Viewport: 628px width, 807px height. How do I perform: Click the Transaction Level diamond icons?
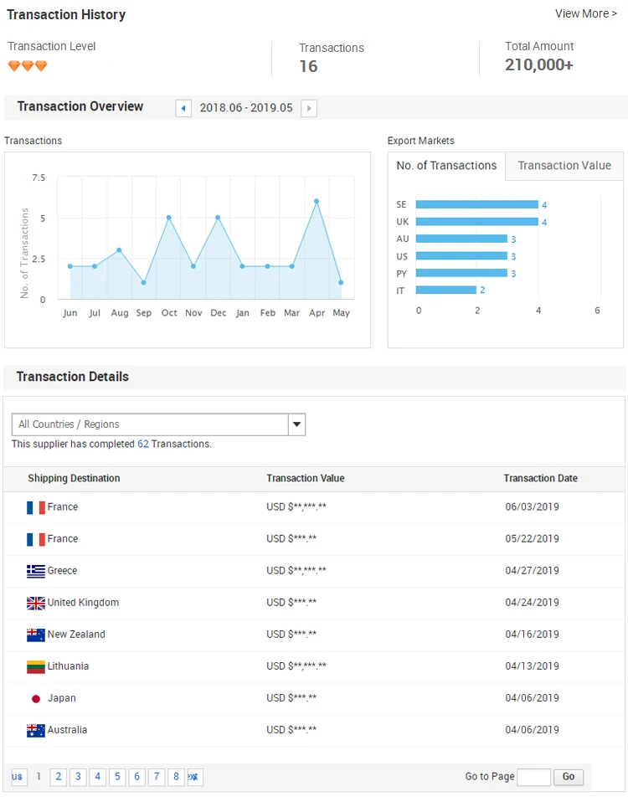coord(28,65)
